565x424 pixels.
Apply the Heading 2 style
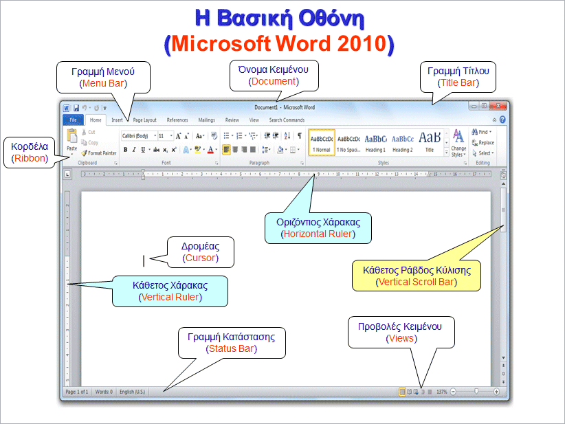click(x=403, y=143)
